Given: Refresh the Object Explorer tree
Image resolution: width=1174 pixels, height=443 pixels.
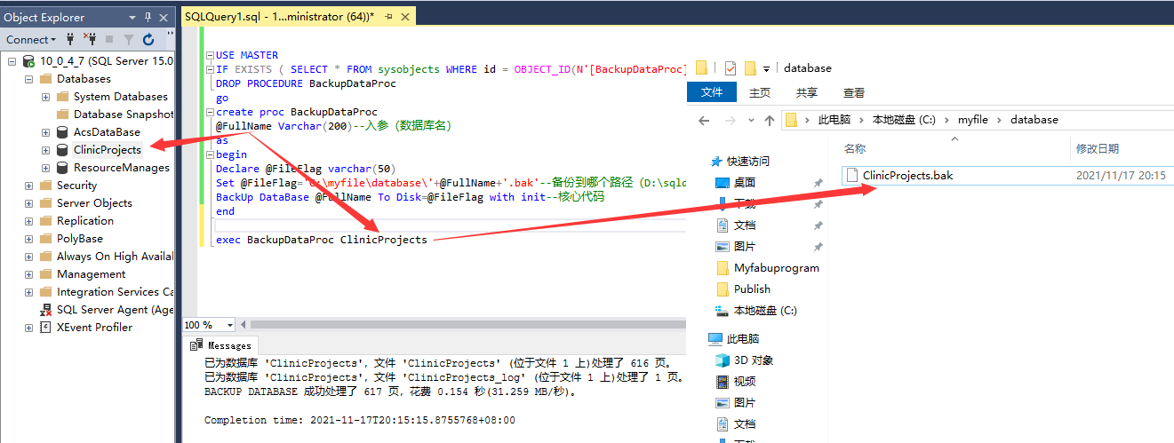Looking at the screenshot, I should (148, 39).
